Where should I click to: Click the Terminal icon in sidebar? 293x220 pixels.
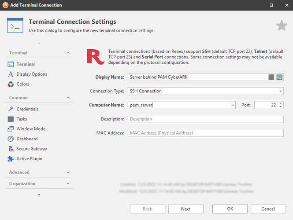pyautogui.click(x=11, y=64)
